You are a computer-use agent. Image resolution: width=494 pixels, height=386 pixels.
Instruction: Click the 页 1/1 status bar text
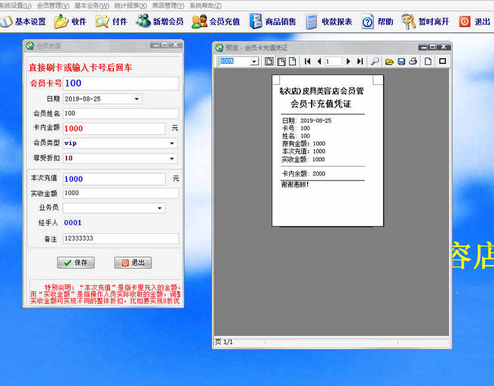[224, 342]
